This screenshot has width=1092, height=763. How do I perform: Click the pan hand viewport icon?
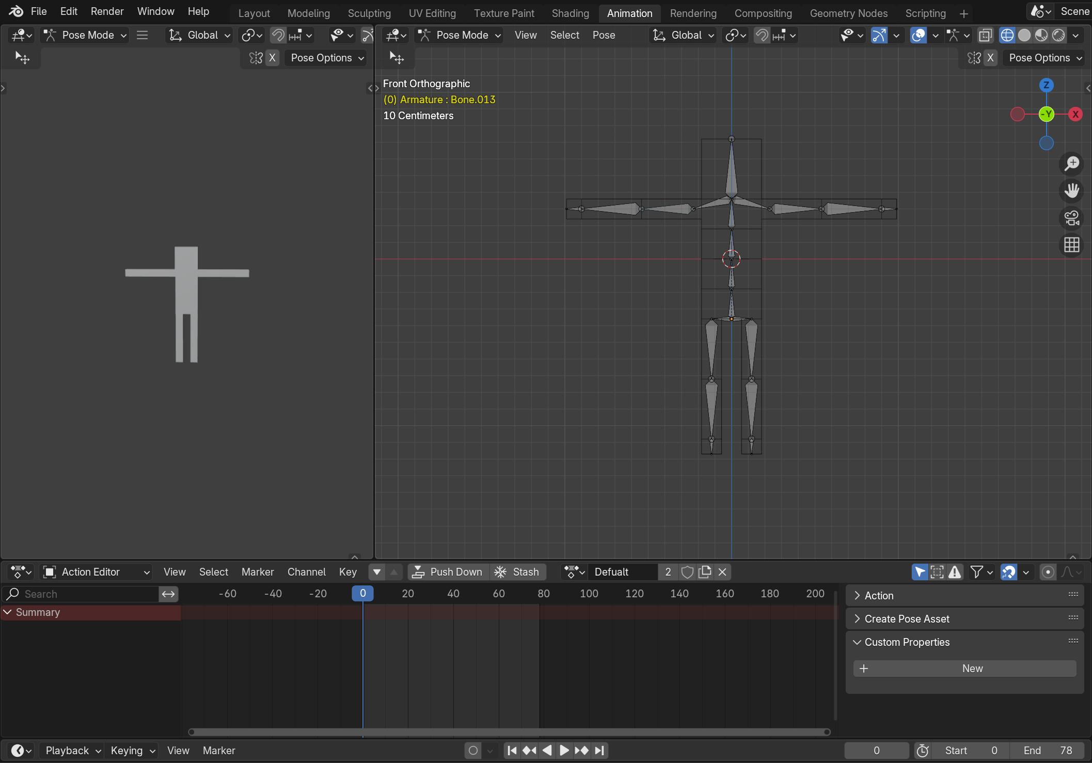1071,190
